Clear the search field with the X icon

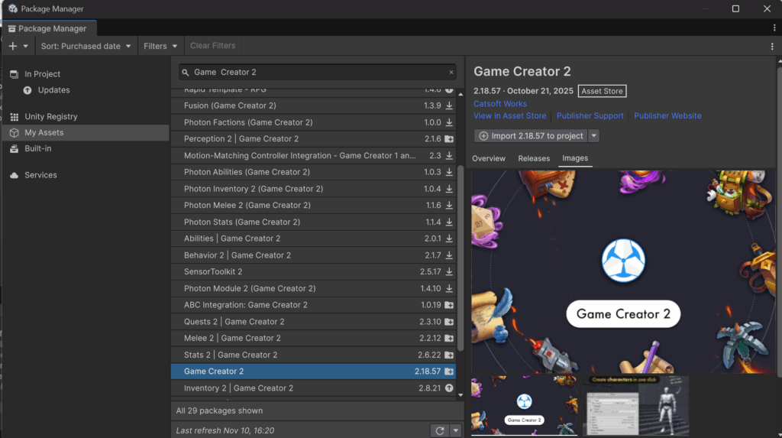(451, 73)
